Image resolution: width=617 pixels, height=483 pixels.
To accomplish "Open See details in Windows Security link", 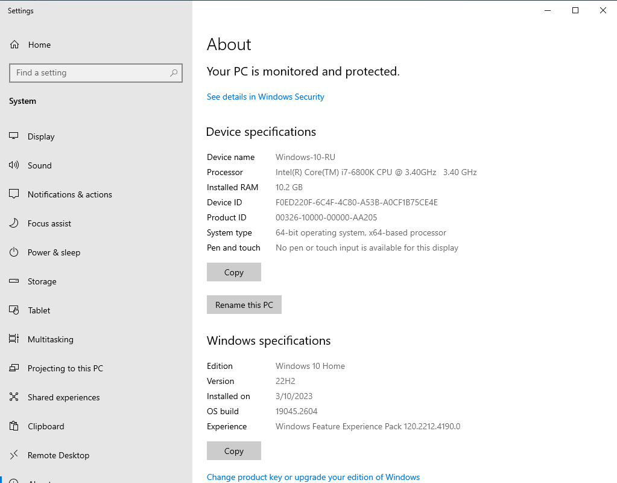I will click(x=265, y=97).
